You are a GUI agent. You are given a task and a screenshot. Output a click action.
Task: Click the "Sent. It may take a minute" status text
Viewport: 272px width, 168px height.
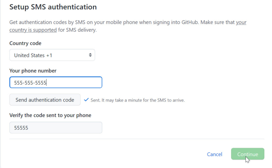137,100
